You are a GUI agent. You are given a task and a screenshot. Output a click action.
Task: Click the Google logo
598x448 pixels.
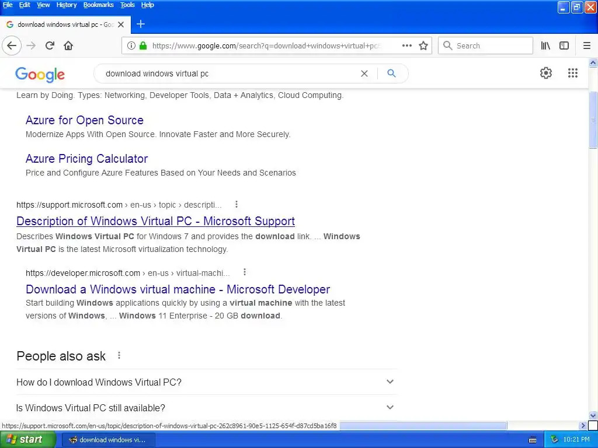tap(40, 75)
